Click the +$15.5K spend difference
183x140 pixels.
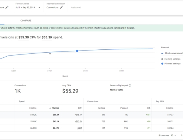point(78,121)
